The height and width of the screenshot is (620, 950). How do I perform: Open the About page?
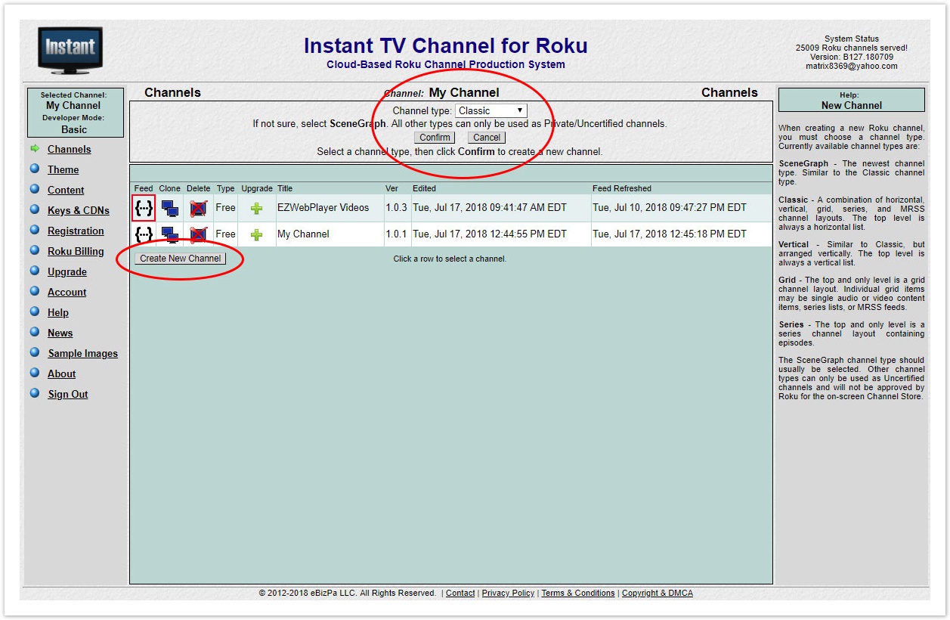coord(62,374)
